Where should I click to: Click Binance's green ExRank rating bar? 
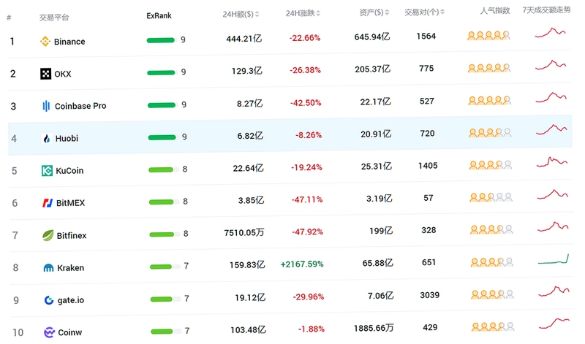point(160,40)
